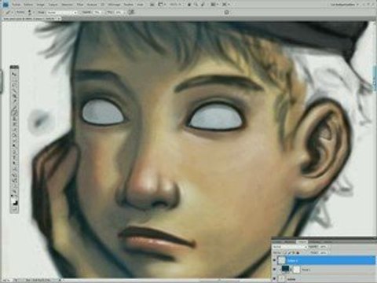
Task: Open the brush tool preset picker in options bar
Action: [10, 12]
